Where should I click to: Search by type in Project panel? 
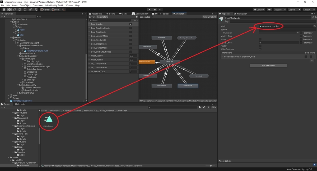tap(200, 107)
